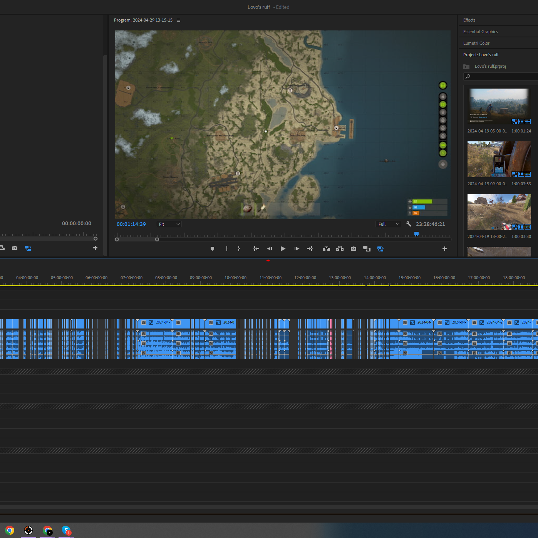Open the Essential Graphics panel tab
This screenshot has width=538, height=538.
click(x=480, y=32)
